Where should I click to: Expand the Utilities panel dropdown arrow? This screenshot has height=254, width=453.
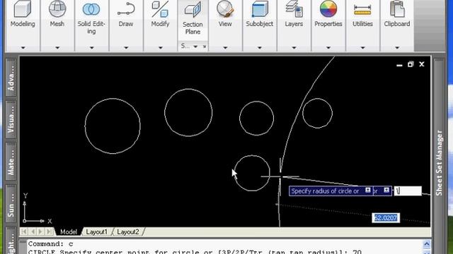[362, 47]
